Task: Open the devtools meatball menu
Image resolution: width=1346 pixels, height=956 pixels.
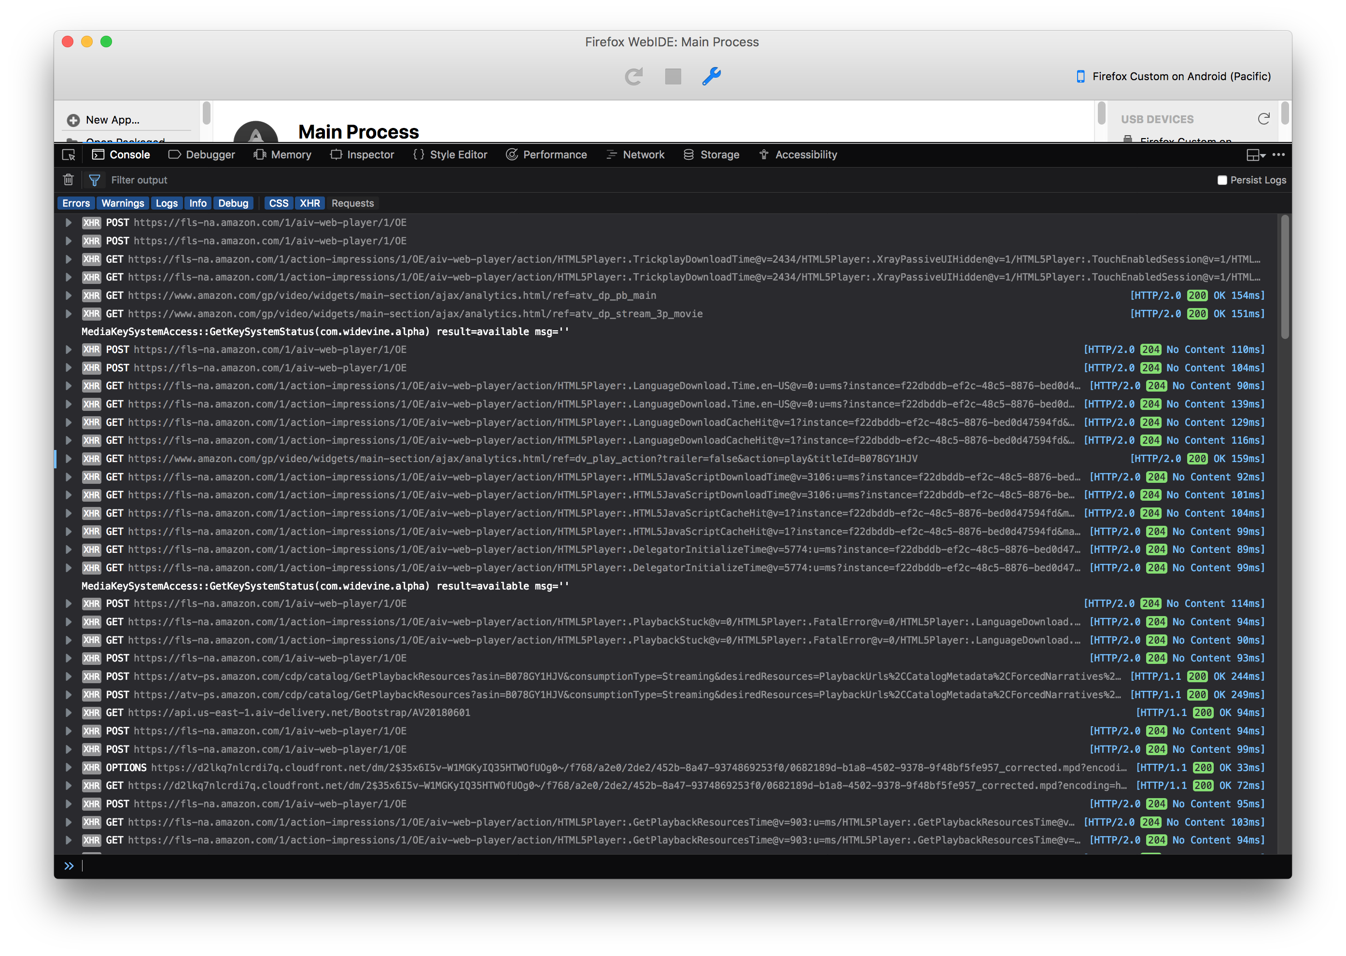Action: pyautogui.click(x=1279, y=154)
